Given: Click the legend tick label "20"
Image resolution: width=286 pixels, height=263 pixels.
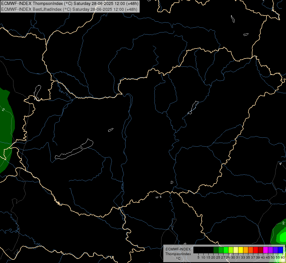Looking at the screenshot, I should [213, 257].
